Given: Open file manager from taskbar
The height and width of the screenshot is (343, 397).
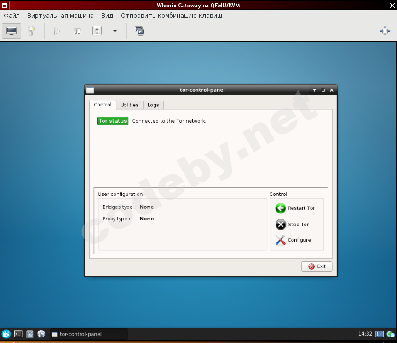Looking at the screenshot, I should [29, 334].
